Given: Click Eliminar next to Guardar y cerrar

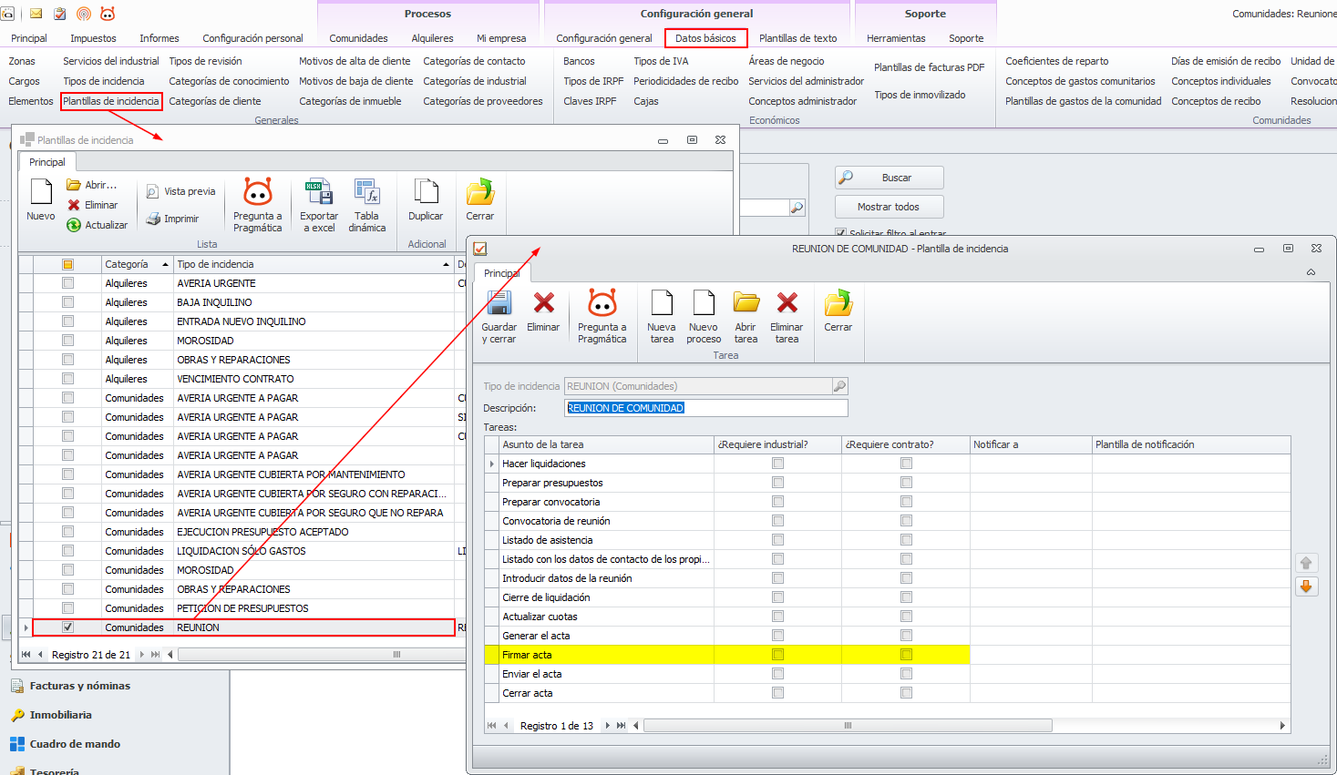Looking at the screenshot, I should pos(543,311).
